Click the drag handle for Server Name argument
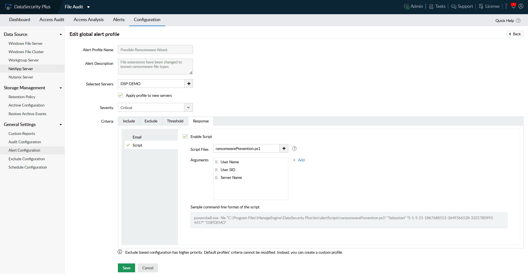The width and height of the screenshot is (528, 274). 216,178
